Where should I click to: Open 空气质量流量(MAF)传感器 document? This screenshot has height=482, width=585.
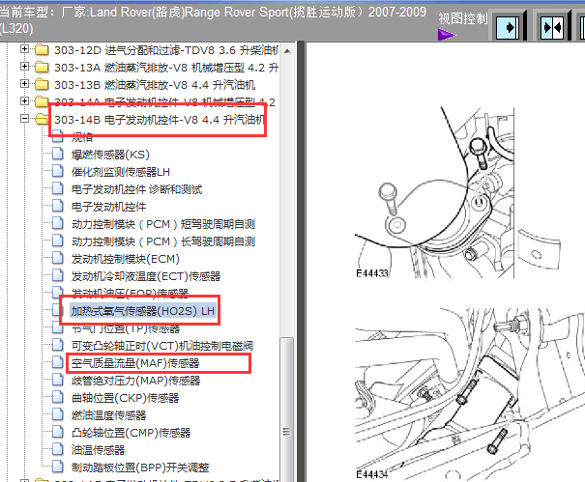coord(135,363)
